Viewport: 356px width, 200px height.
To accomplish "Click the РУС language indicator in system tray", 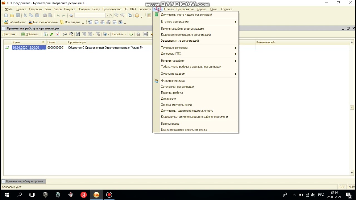I will pyautogui.click(x=321, y=195).
